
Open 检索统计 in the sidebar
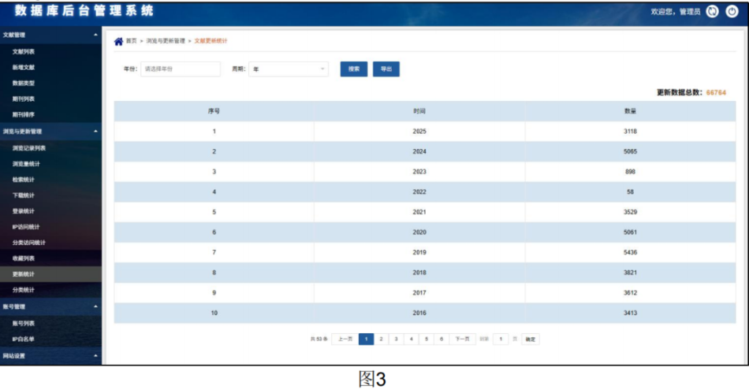pos(24,180)
